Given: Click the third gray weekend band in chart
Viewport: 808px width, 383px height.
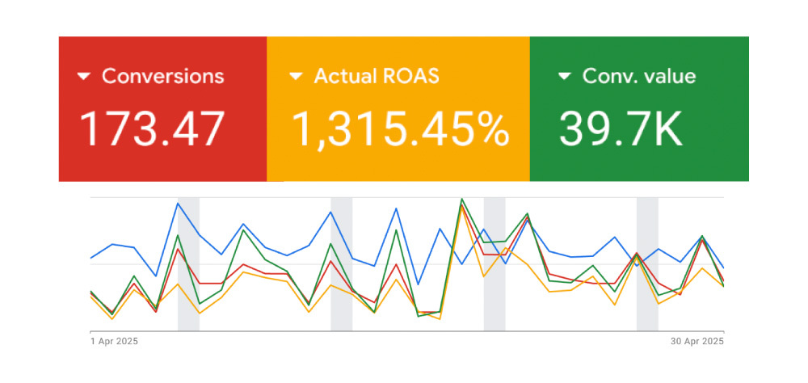Looking at the screenshot, I should tap(494, 315).
